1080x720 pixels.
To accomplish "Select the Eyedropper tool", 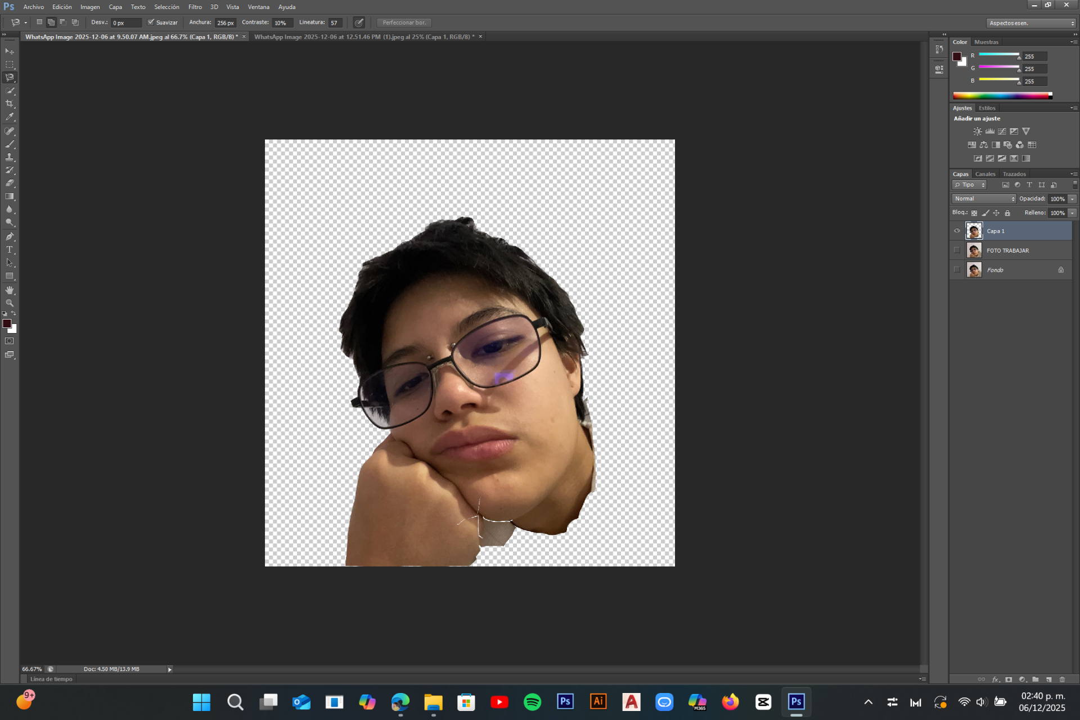I will [10, 117].
